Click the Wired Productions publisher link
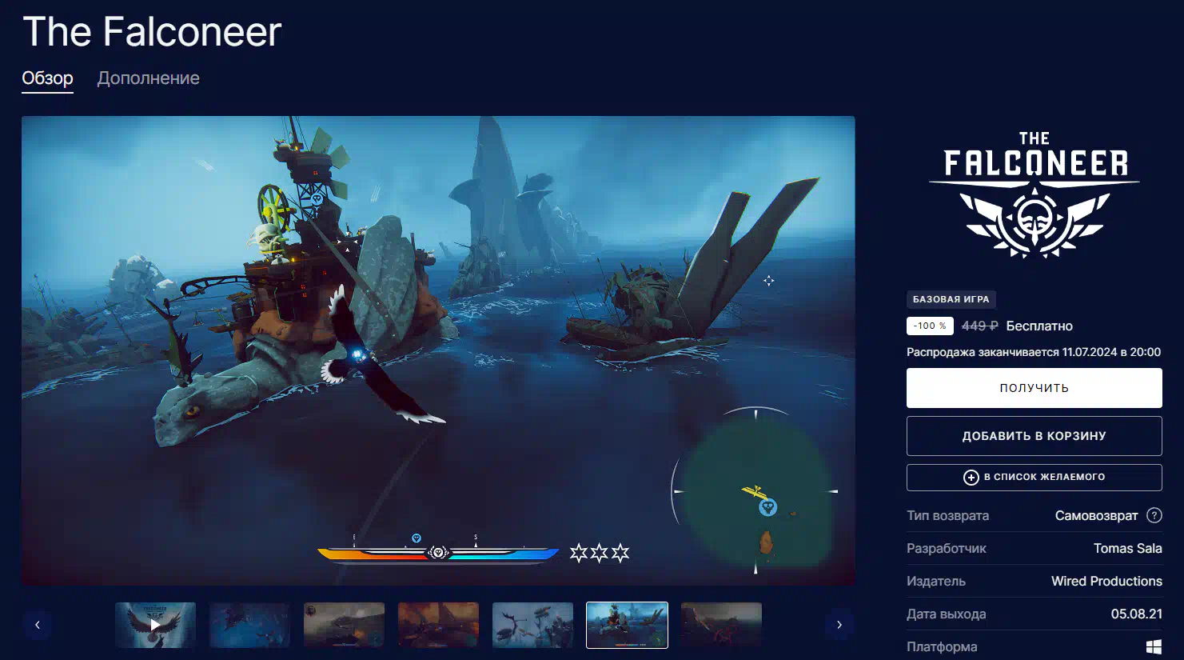 (x=1106, y=581)
